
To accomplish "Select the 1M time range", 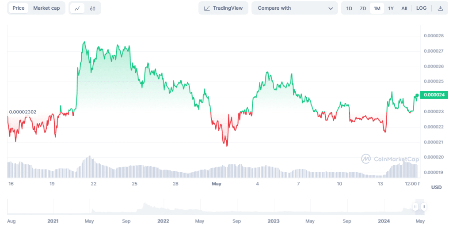I will point(377,8).
